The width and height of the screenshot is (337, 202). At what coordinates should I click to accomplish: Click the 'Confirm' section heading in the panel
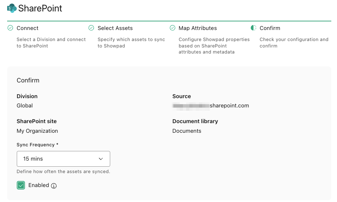point(28,80)
